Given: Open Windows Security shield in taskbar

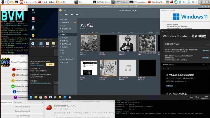Looking at the screenshot, I should click(x=65, y=97).
